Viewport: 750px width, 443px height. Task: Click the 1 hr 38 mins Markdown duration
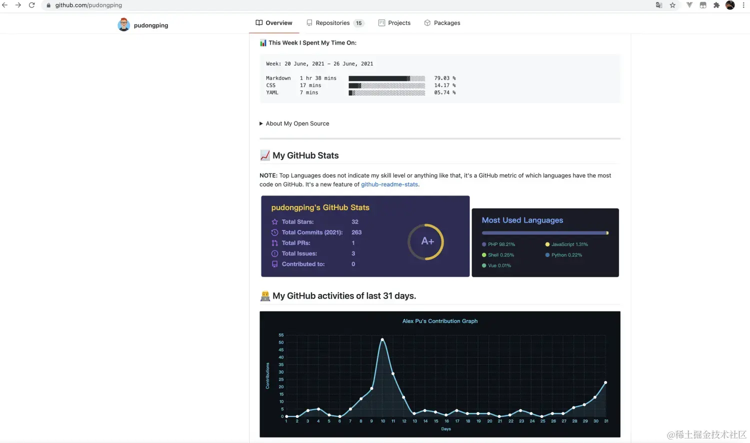[x=318, y=78]
